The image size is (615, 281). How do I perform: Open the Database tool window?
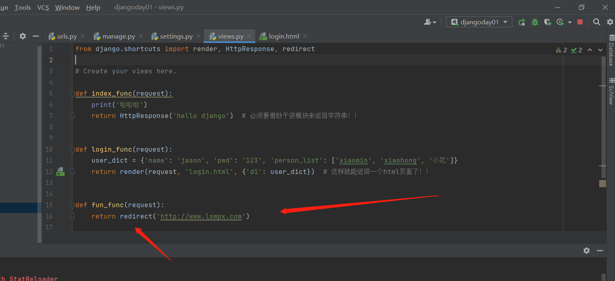click(x=611, y=51)
